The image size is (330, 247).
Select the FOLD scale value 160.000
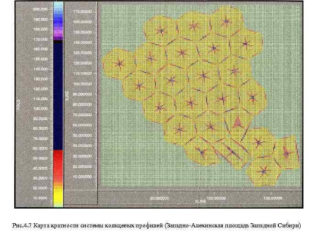(40, 49)
